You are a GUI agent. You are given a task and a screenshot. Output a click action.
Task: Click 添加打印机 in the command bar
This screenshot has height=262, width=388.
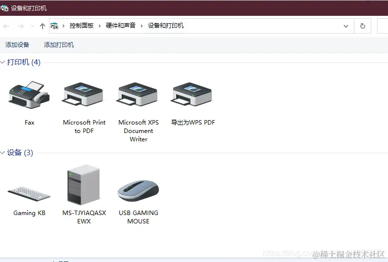point(59,44)
